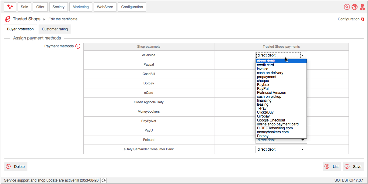Select T-Pay option
The width and height of the screenshot is (368, 184).
click(281, 108)
